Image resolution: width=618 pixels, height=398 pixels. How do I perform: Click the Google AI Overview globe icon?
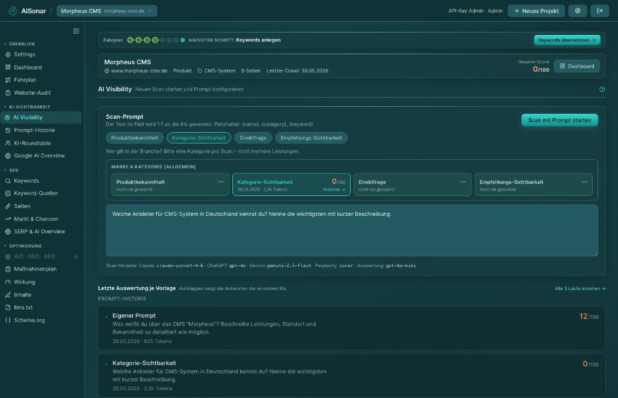pyautogui.click(x=8, y=156)
